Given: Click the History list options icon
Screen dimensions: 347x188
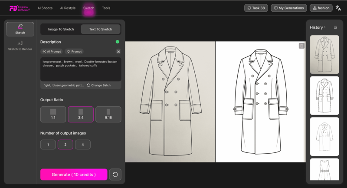Looking at the screenshot, I should tap(335, 27).
